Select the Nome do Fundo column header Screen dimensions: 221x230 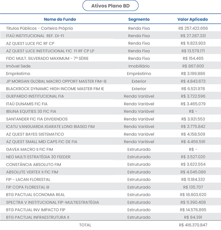pos(60,19)
